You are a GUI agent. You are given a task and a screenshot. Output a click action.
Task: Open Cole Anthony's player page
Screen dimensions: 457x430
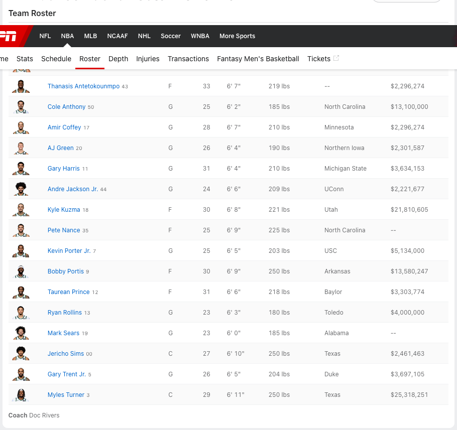[66, 107]
